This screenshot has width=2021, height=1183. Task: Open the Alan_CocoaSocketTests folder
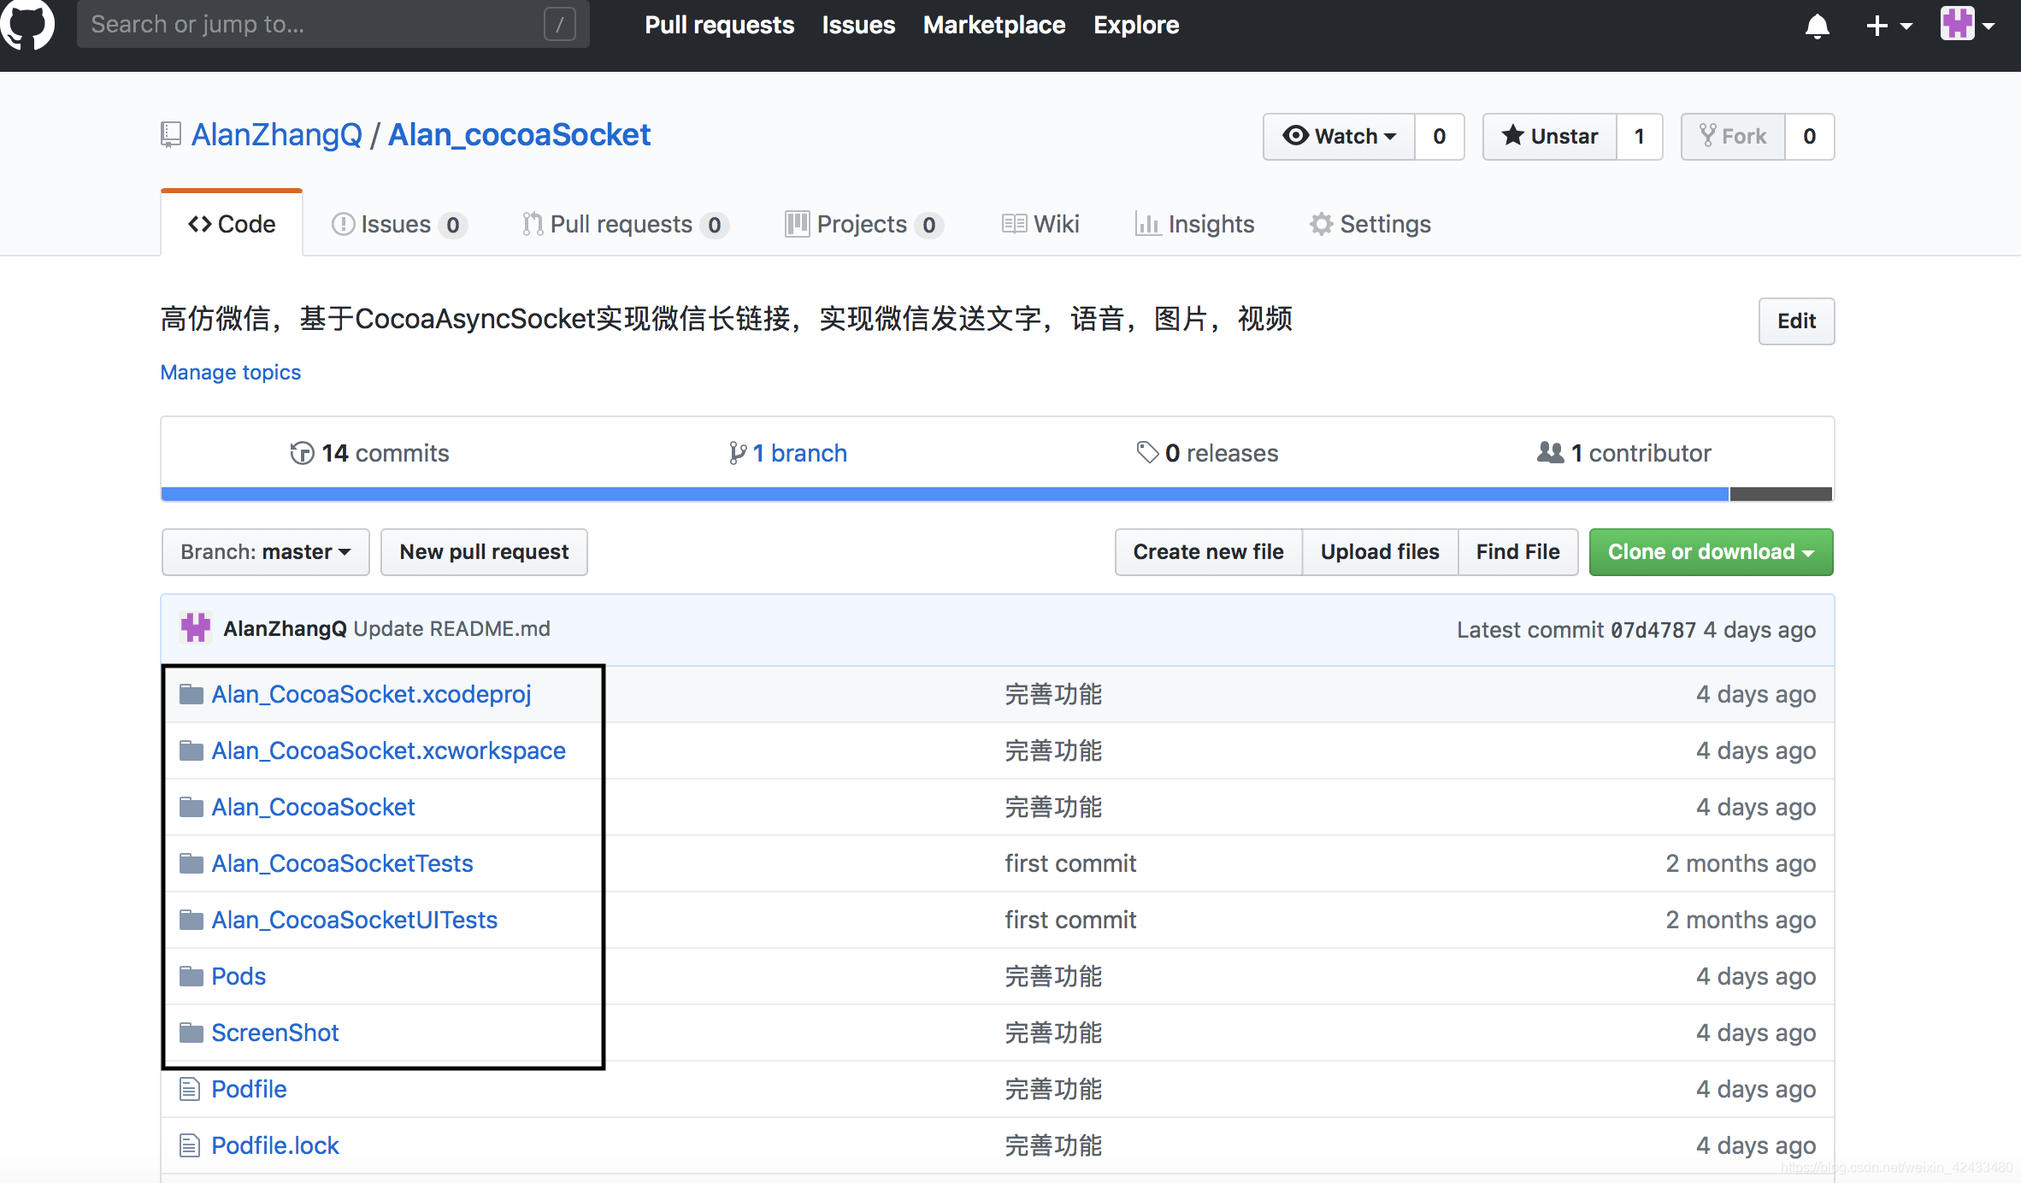click(x=342, y=863)
